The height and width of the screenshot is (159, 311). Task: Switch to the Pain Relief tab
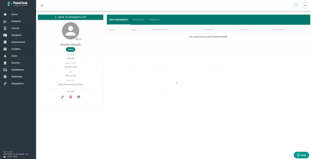pyautogui.click(x=138, y=20)
